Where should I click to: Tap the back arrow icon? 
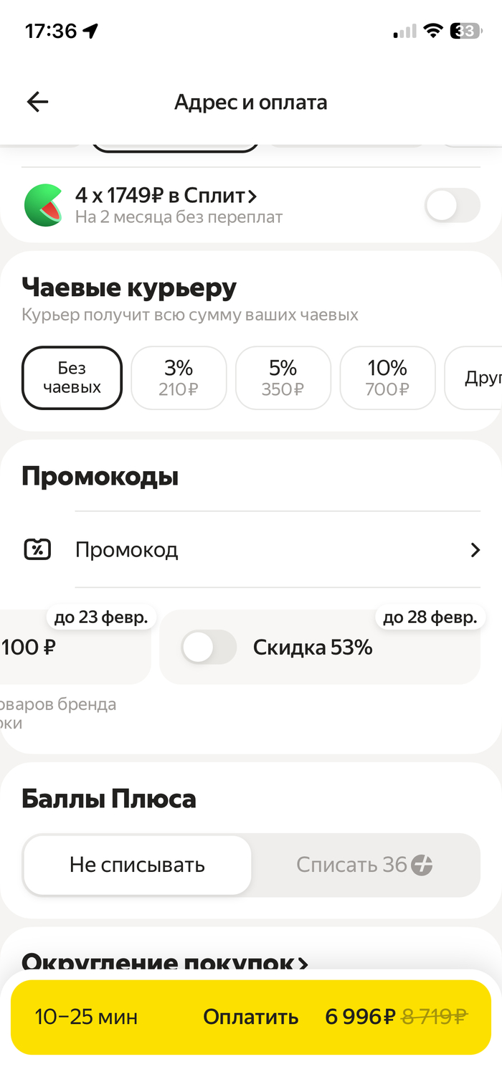pyautogui.click(x=37, y=103)
